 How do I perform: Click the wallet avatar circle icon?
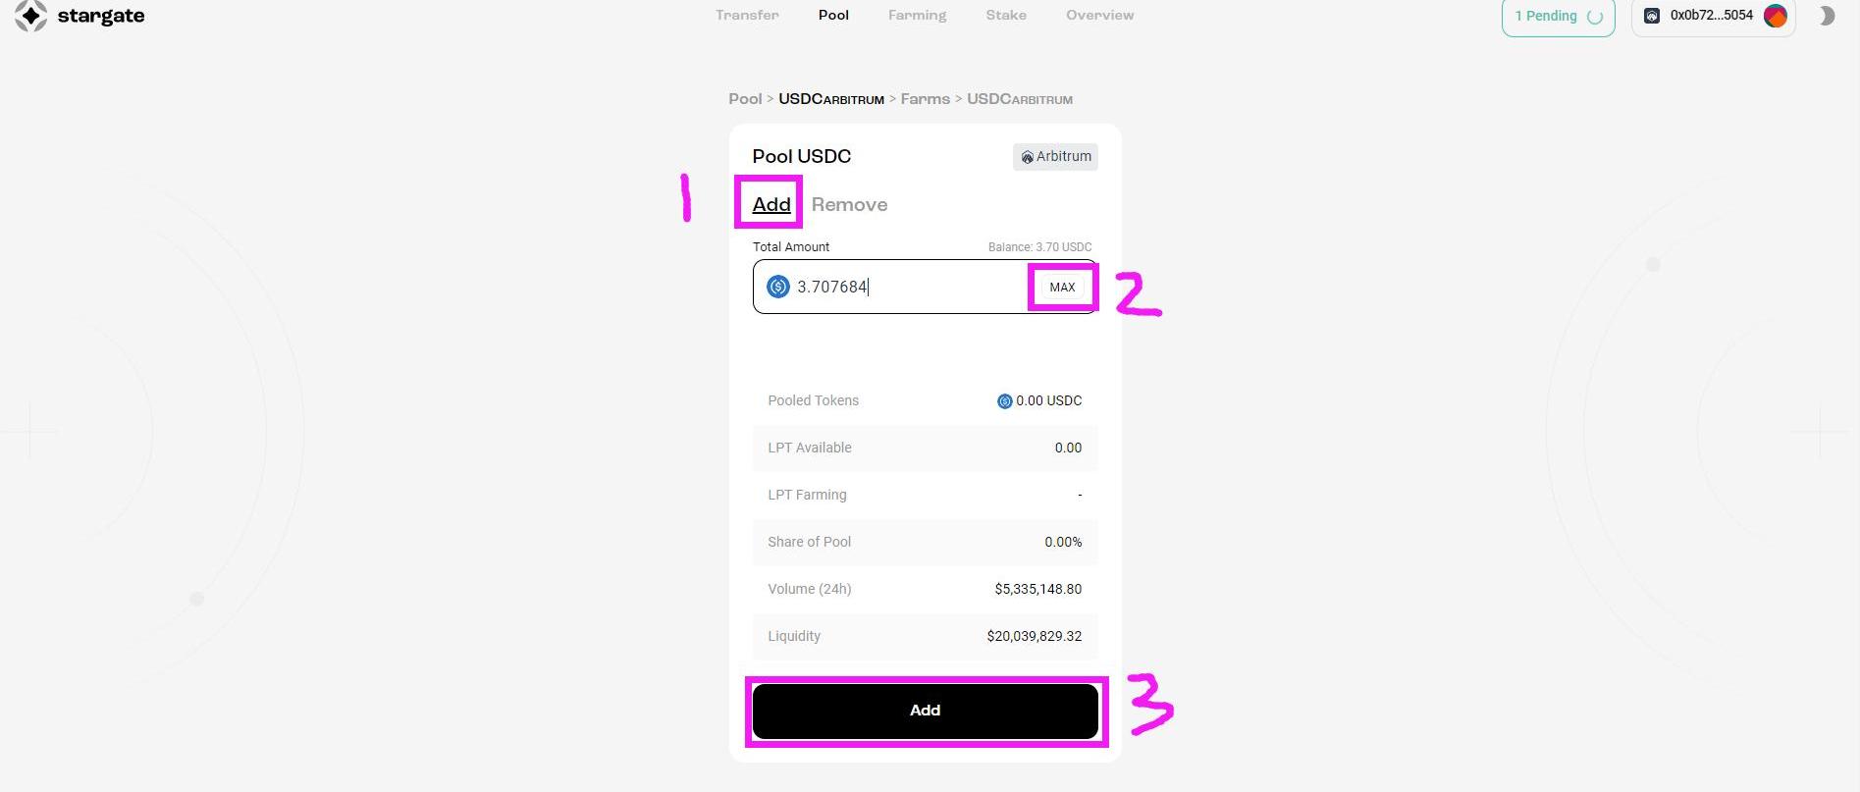click(1775, 16)
